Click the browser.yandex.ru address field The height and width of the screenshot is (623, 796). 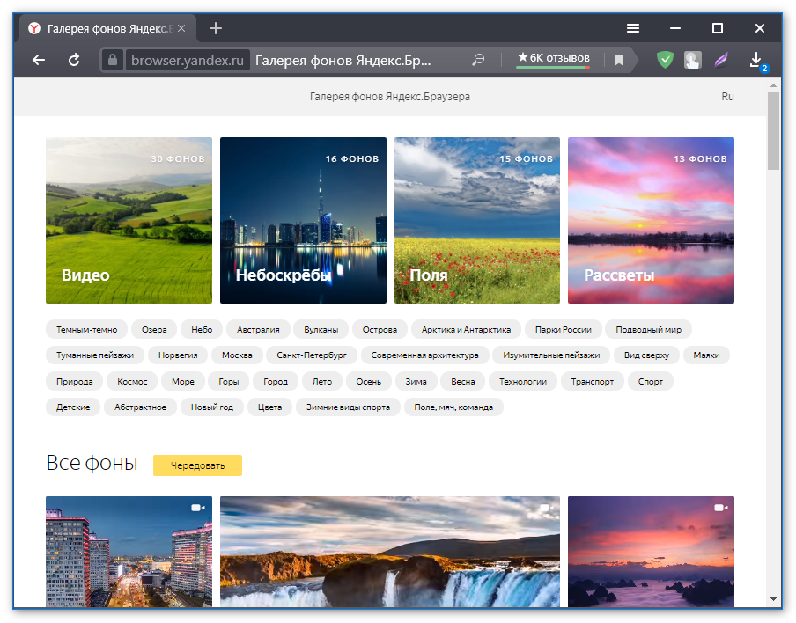[187, 60]
